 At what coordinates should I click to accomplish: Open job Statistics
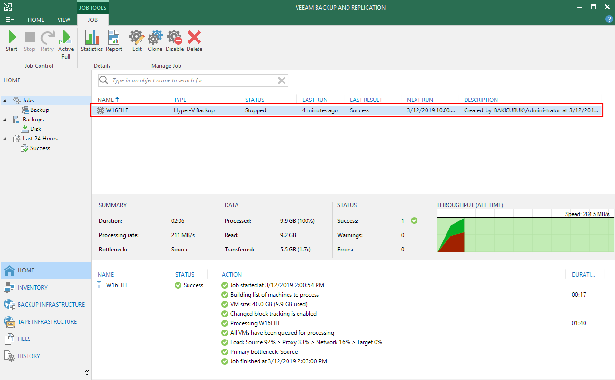click(92, 41)
